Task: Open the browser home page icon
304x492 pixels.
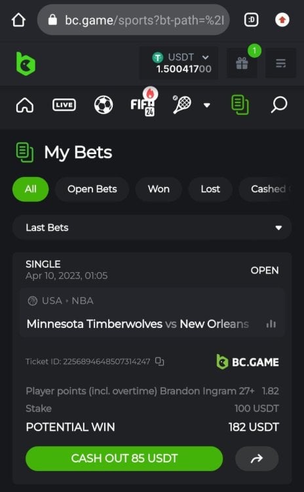Action: click(18, 20)
